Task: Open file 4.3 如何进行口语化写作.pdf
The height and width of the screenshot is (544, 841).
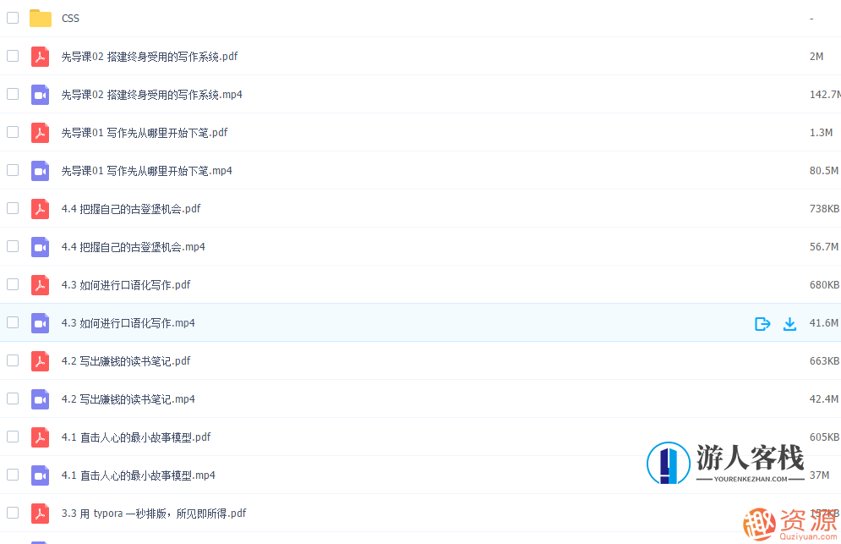Action: tap(126, 285)
